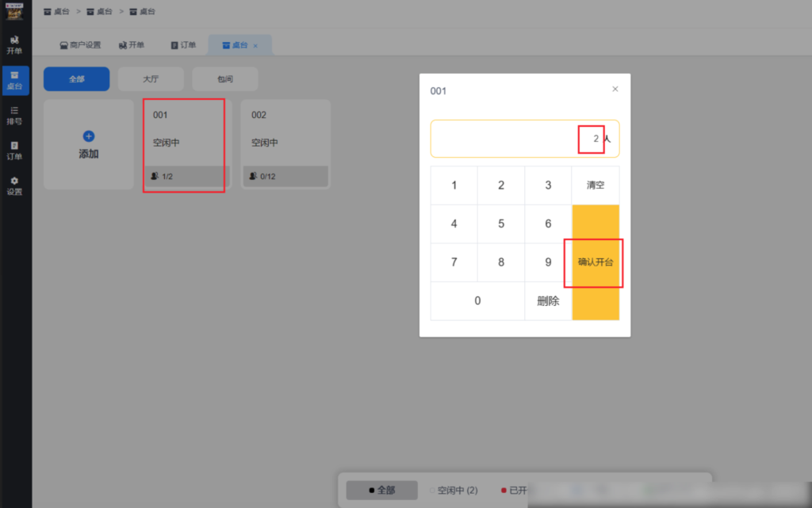Screen dimensions: 812x508
Task: Open the 桌台 sidebar panel
Action: point(14,79)
